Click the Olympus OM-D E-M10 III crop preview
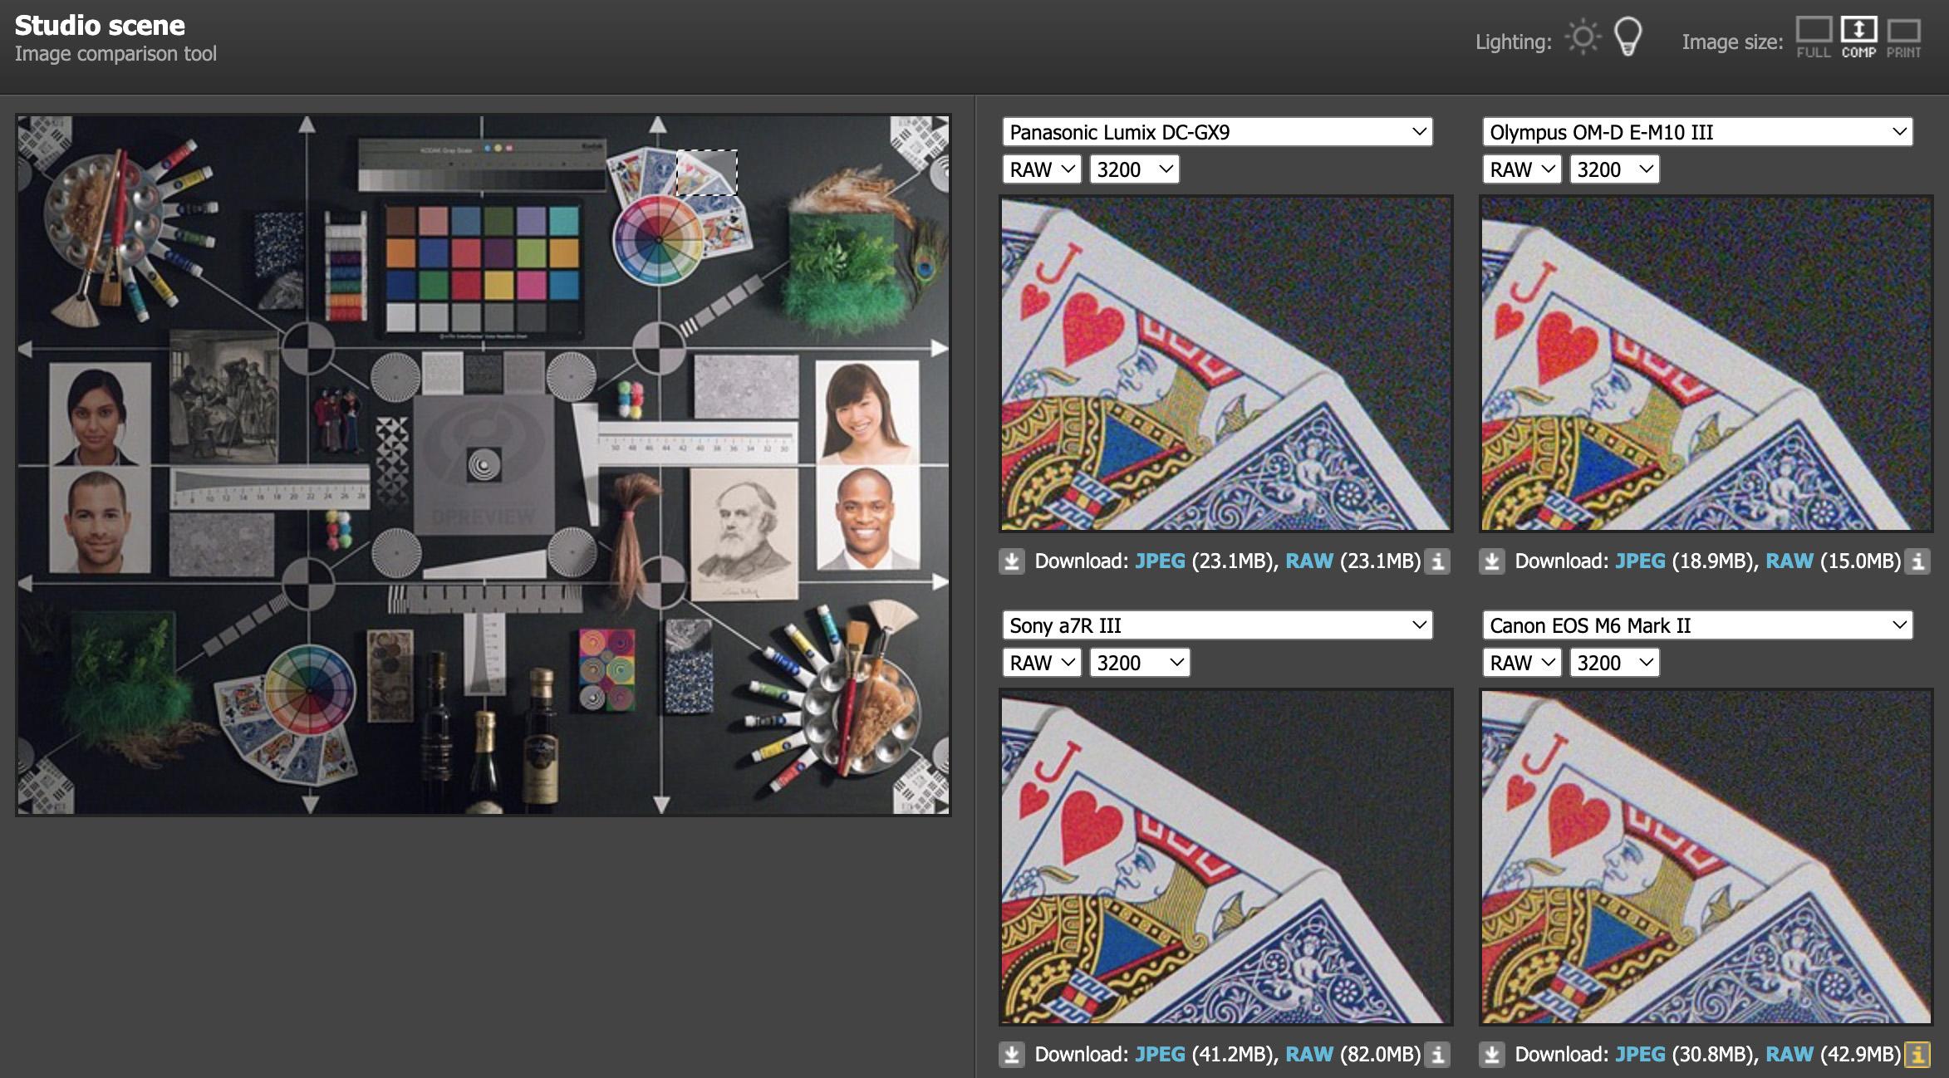This screenshot has width=1949, height=1078. coord(1706,364)
